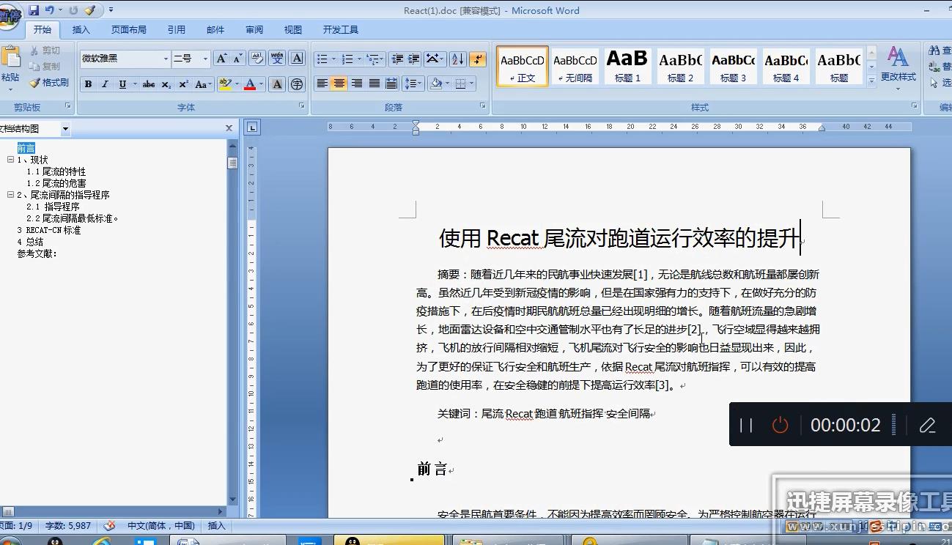Apply a character border
This screenshot has width=952, height=545.
click(297, 59)
